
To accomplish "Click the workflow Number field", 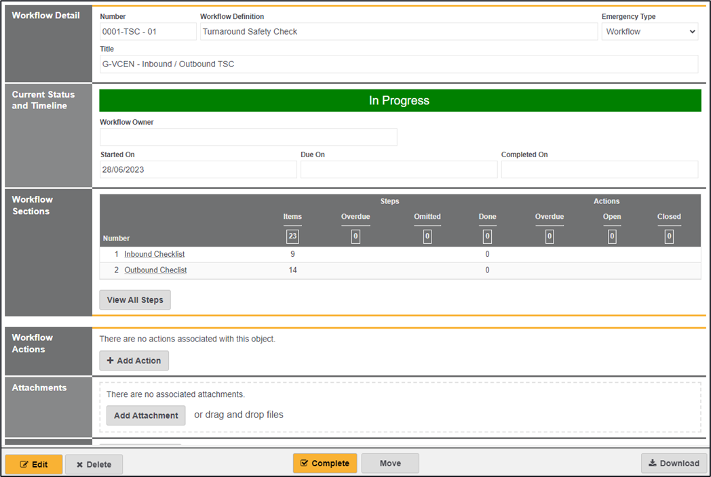I will point(148,32).
